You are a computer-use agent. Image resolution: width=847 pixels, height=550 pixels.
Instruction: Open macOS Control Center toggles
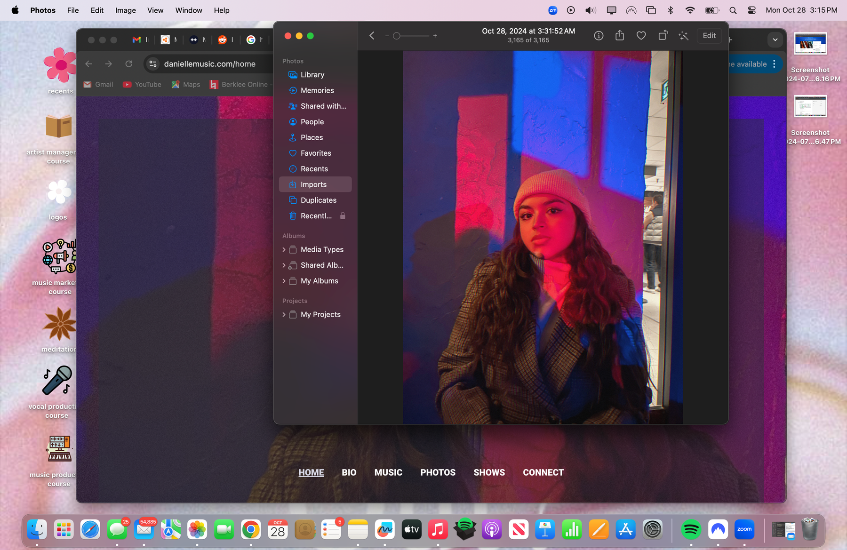751,10
